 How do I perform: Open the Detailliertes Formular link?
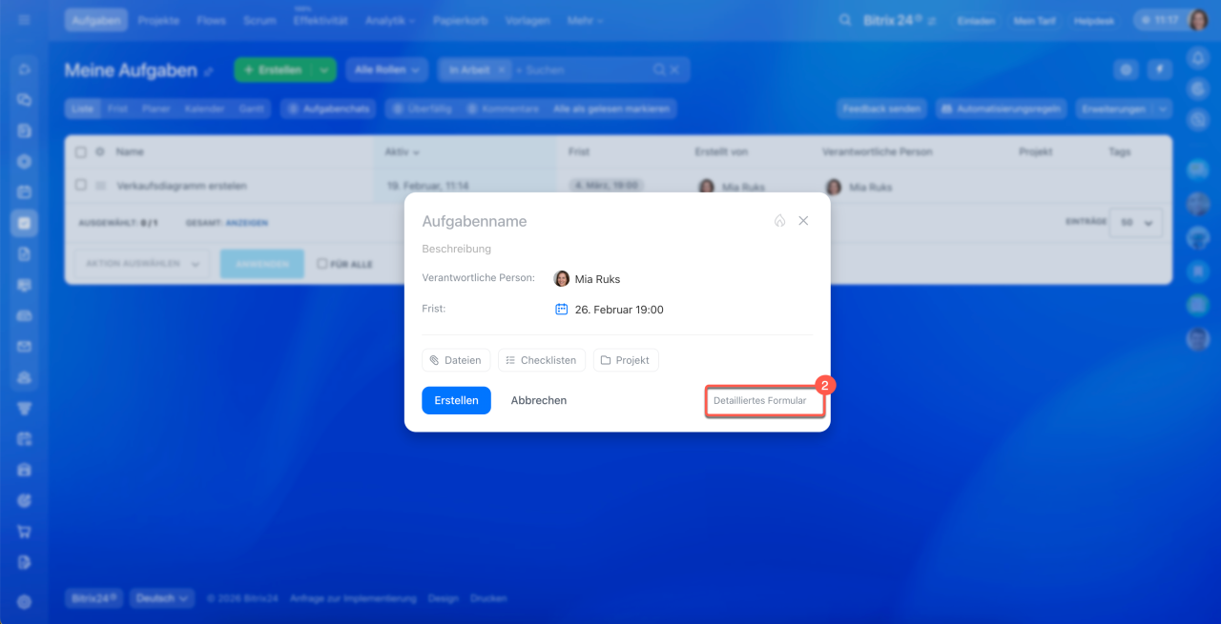760,400
